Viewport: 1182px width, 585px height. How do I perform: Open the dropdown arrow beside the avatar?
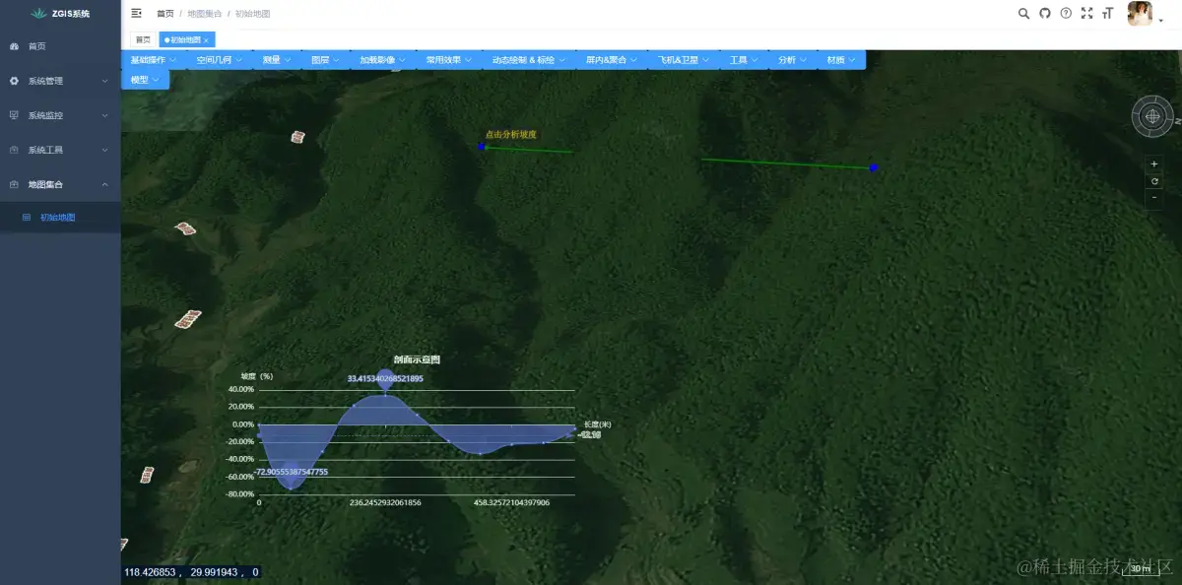point(1162,21)
